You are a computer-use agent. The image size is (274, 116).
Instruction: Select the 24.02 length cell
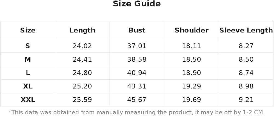(x=82, y=46)
